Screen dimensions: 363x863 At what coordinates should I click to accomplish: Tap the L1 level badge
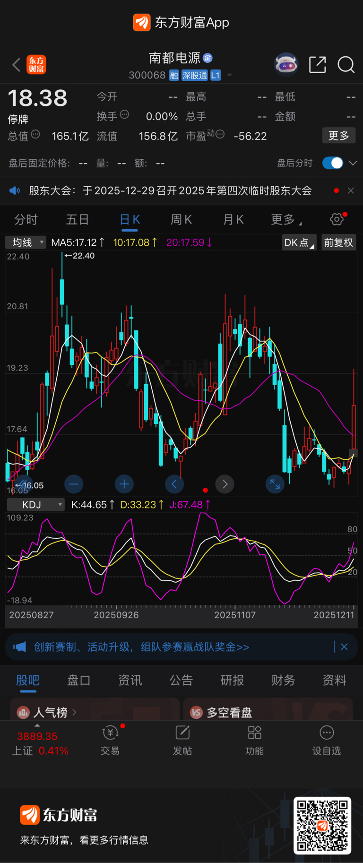coord(216,75)
